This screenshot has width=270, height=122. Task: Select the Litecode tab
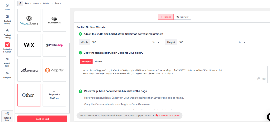[86, 62]
